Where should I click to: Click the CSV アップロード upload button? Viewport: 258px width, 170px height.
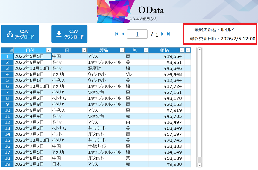point(20,34)
